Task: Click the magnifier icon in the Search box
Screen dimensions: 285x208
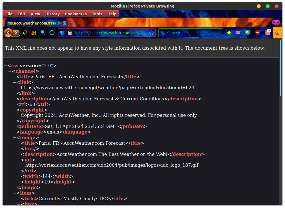Action: click(x=163, y=33)
